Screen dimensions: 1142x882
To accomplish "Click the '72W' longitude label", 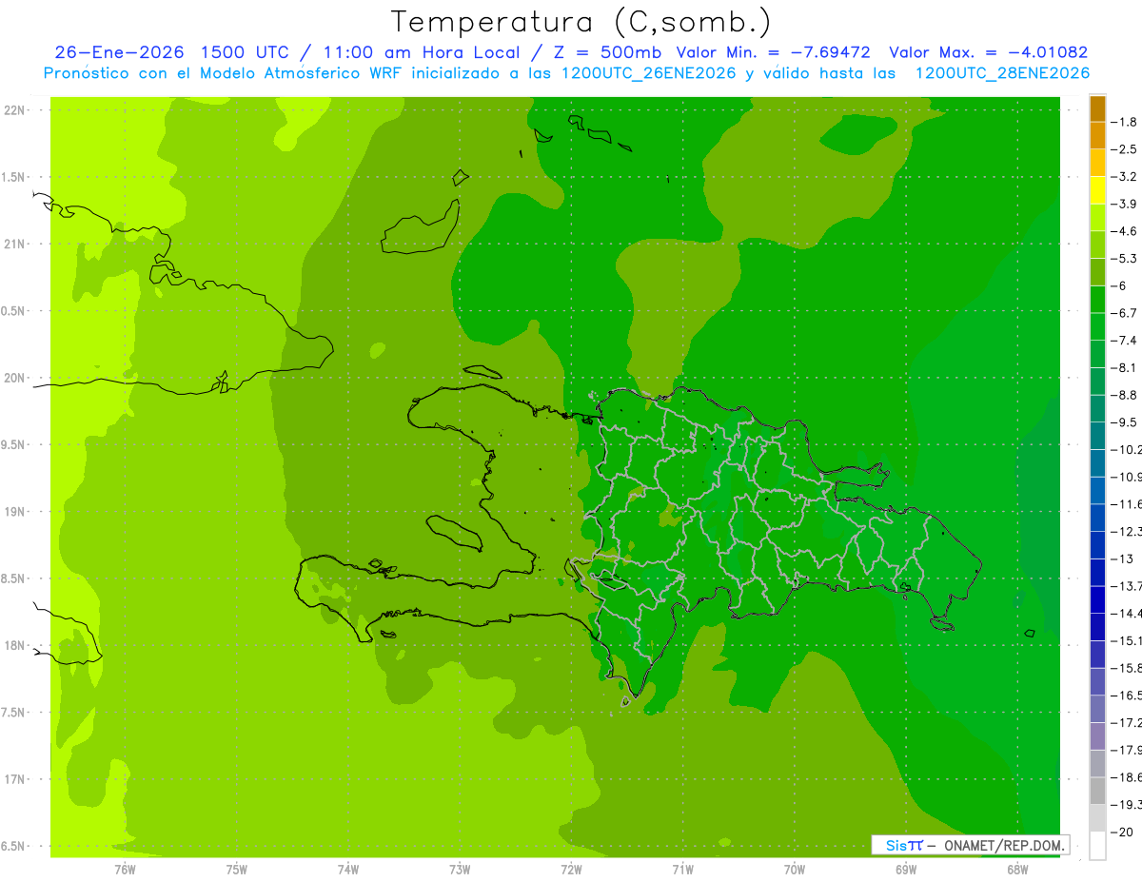I will click(x=571, y=869).
